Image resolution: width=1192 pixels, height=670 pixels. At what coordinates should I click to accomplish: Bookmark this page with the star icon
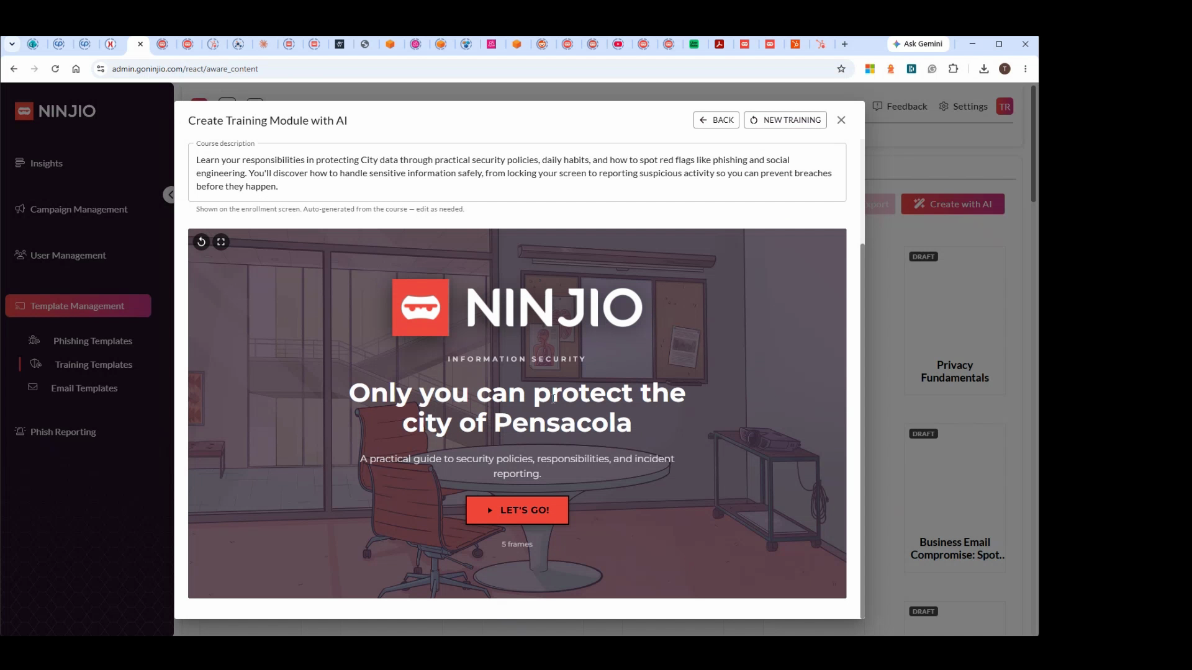pos(841,69)
